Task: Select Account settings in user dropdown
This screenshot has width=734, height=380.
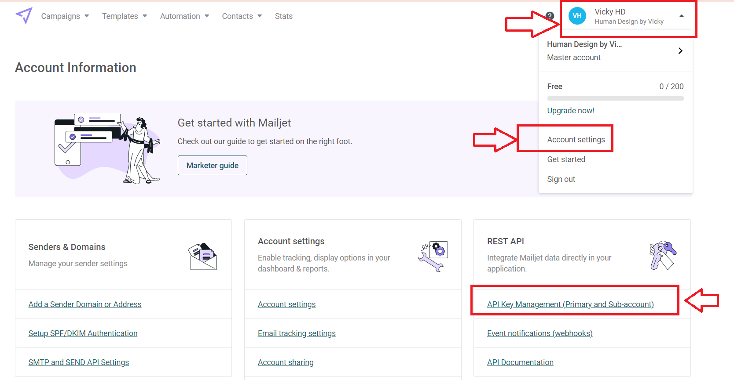Action: point(576,140)
